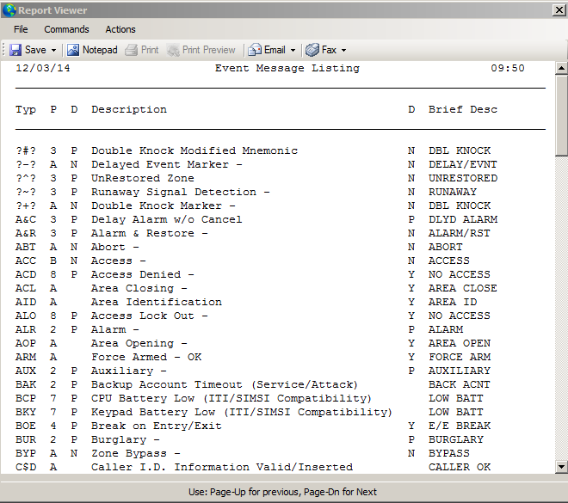This screenshot has width=568, height=503.
Task: Click brief desc 'UNRESTORED'
Action: [x=463, y=178]
